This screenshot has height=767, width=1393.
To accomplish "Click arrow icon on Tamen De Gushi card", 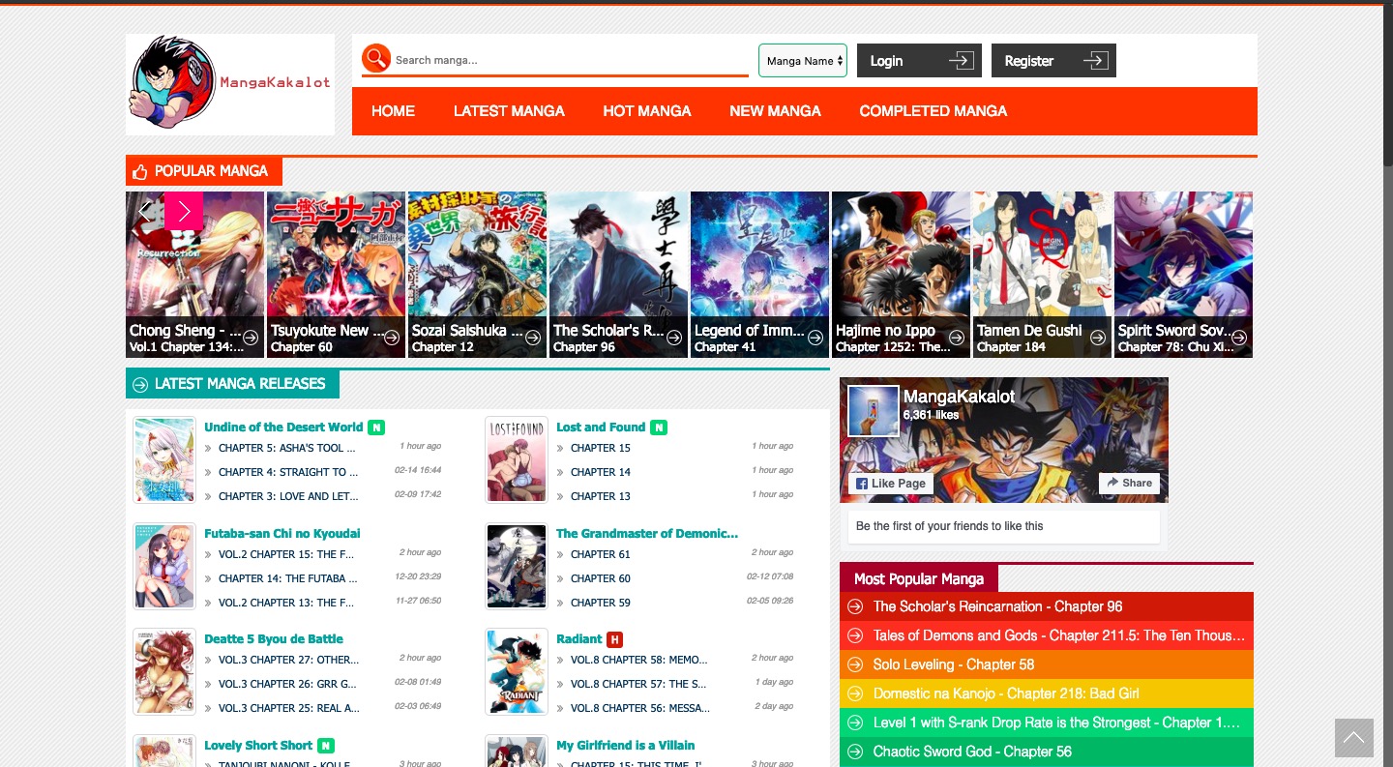I will pyautogui.click(x=1098, y=338).
